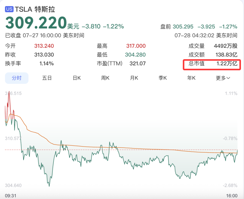Click the 昨收 value 313.030
244x199 pixels.
click(44, 55)
